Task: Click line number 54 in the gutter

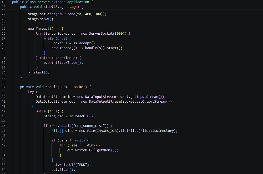Action: tap(3, 170)
